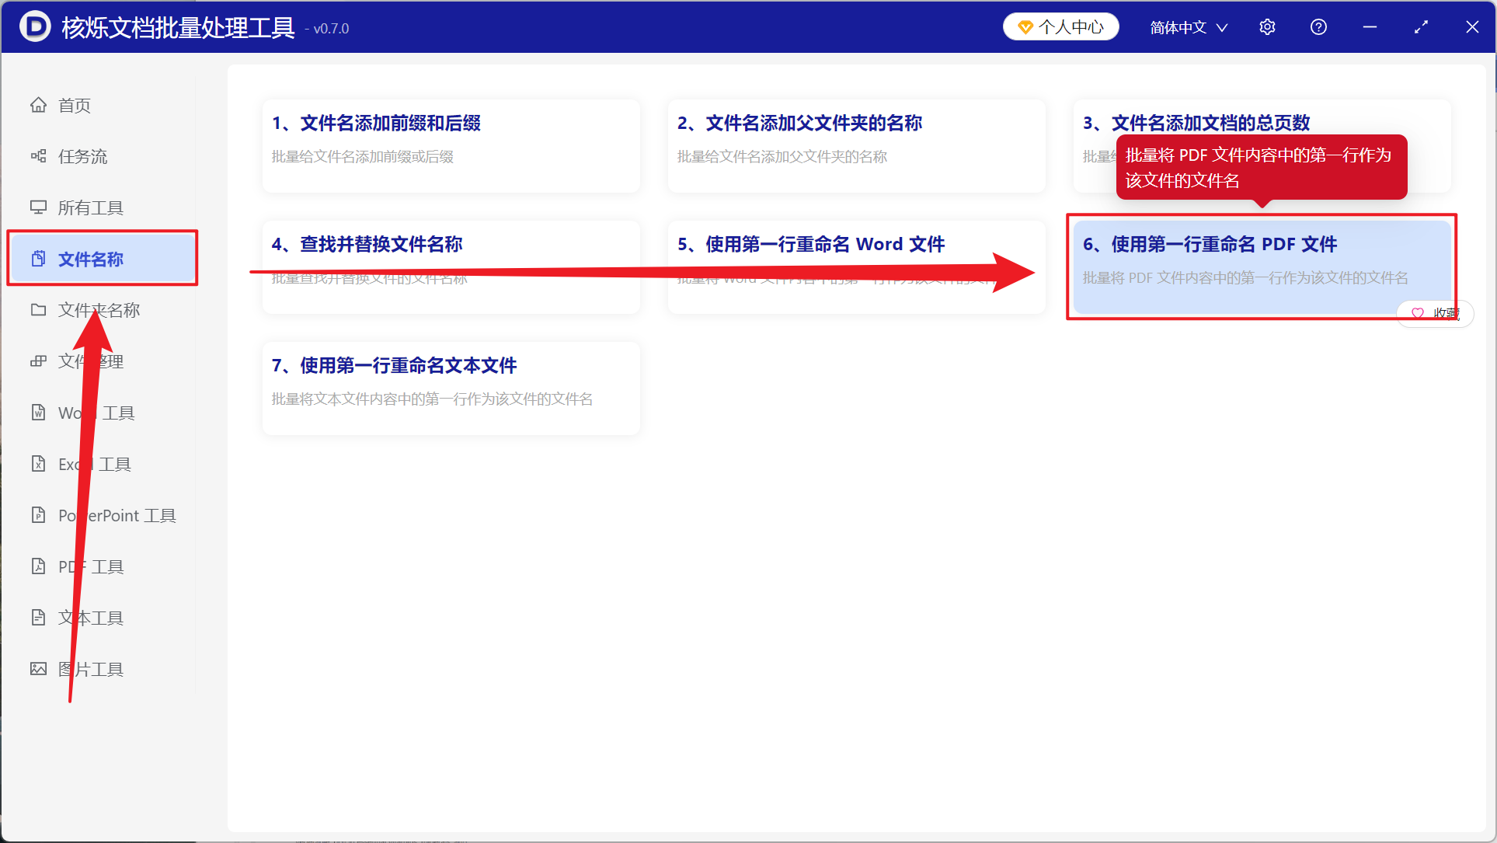The image size is (1497, 843).
Task: Click the diamond icon in 个人中心 button
Action: pos(1025,27)
